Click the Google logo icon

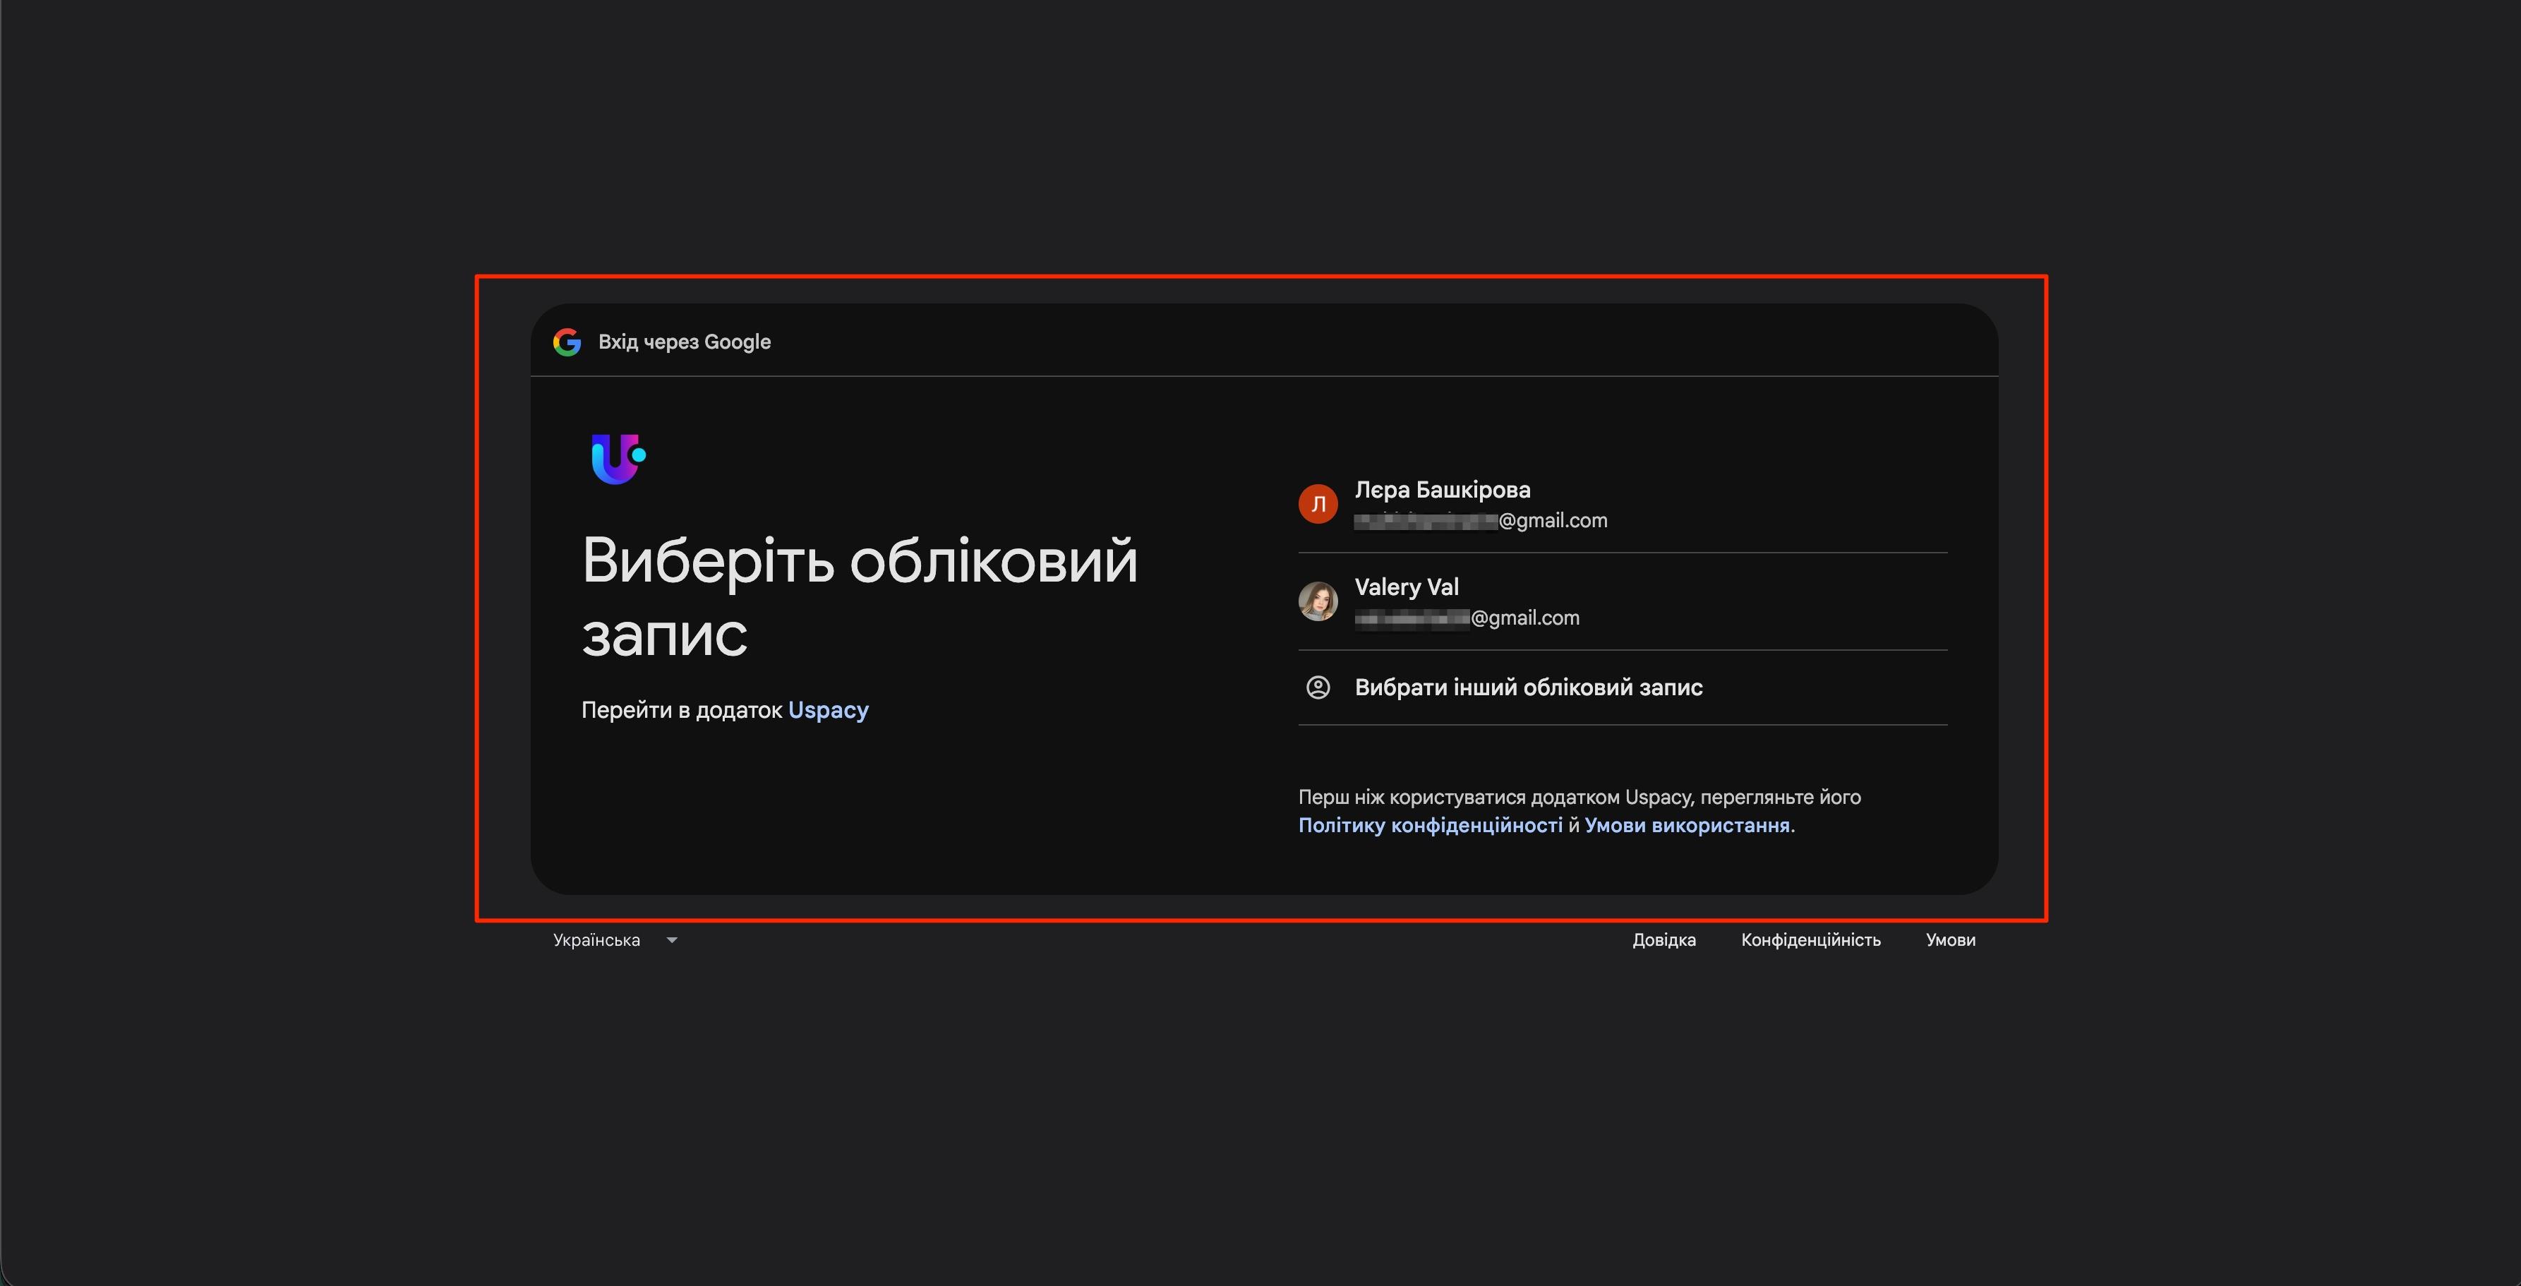pos(567,342)
